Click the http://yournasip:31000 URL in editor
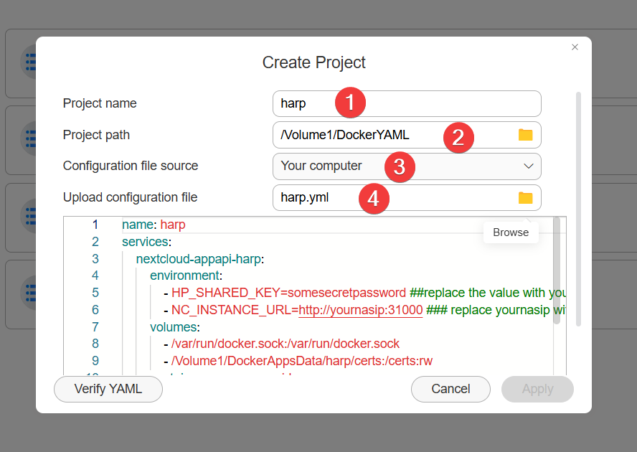This screenshot has height=452, width=637. tap(360, 310)
